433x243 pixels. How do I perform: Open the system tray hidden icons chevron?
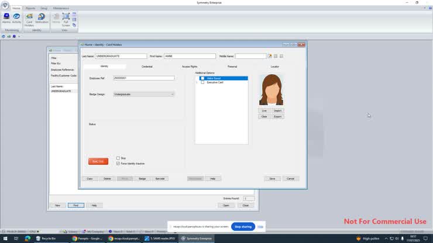[386, 238]
